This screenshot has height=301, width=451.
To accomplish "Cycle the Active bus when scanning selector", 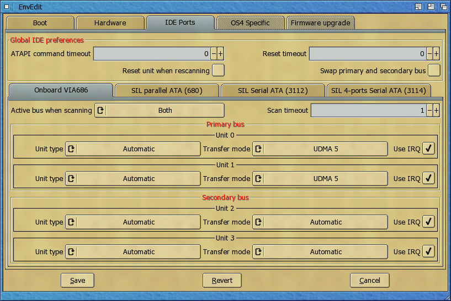I will [160, 111].
